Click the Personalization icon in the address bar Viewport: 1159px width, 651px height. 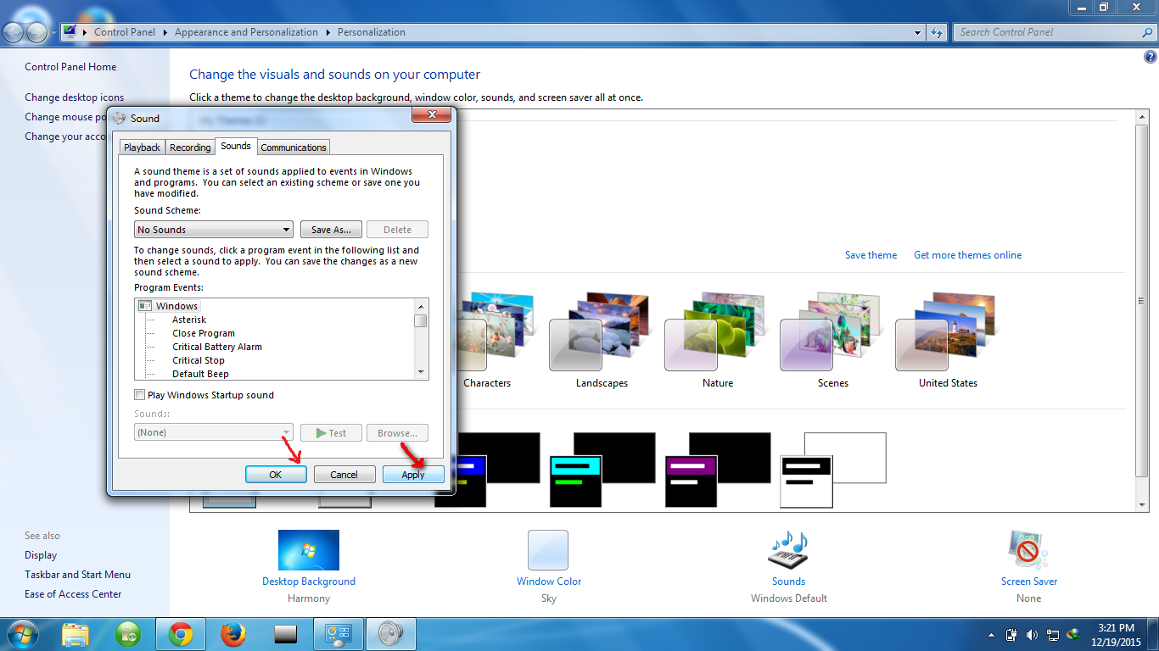coord(70,32)
